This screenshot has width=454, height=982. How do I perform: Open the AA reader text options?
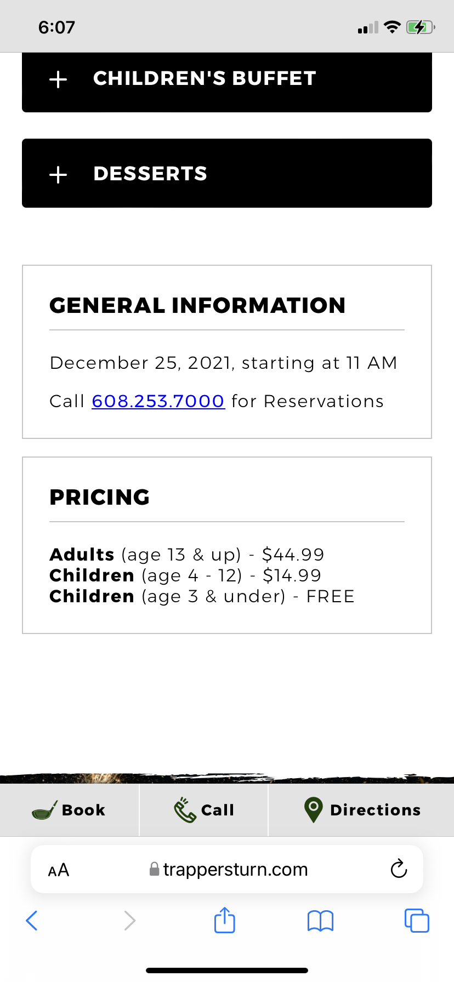(x=59, y=870)
